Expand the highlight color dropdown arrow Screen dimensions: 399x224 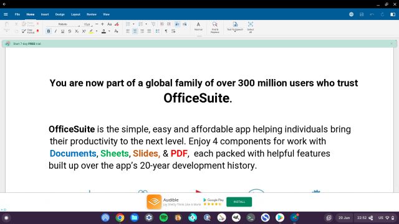click(97, 31)
